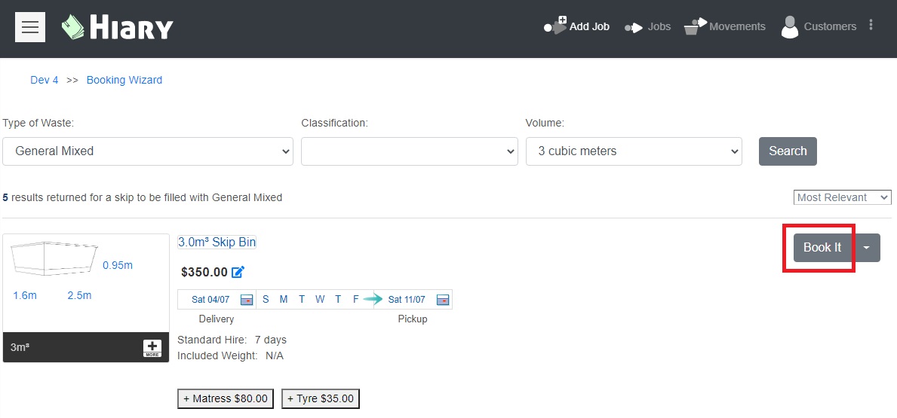Click the Book It button
This screenshot has width=897, height=418.
(x=822, y=248)
